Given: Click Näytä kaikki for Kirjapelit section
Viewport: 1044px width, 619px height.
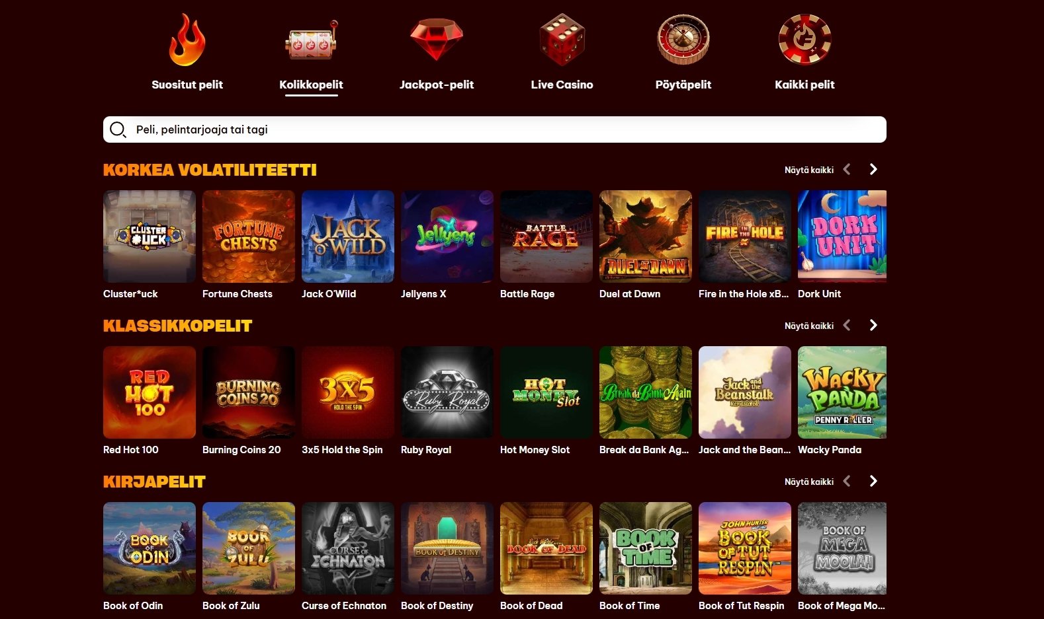Looking at the screenshot, I should [x=808, y=482].
